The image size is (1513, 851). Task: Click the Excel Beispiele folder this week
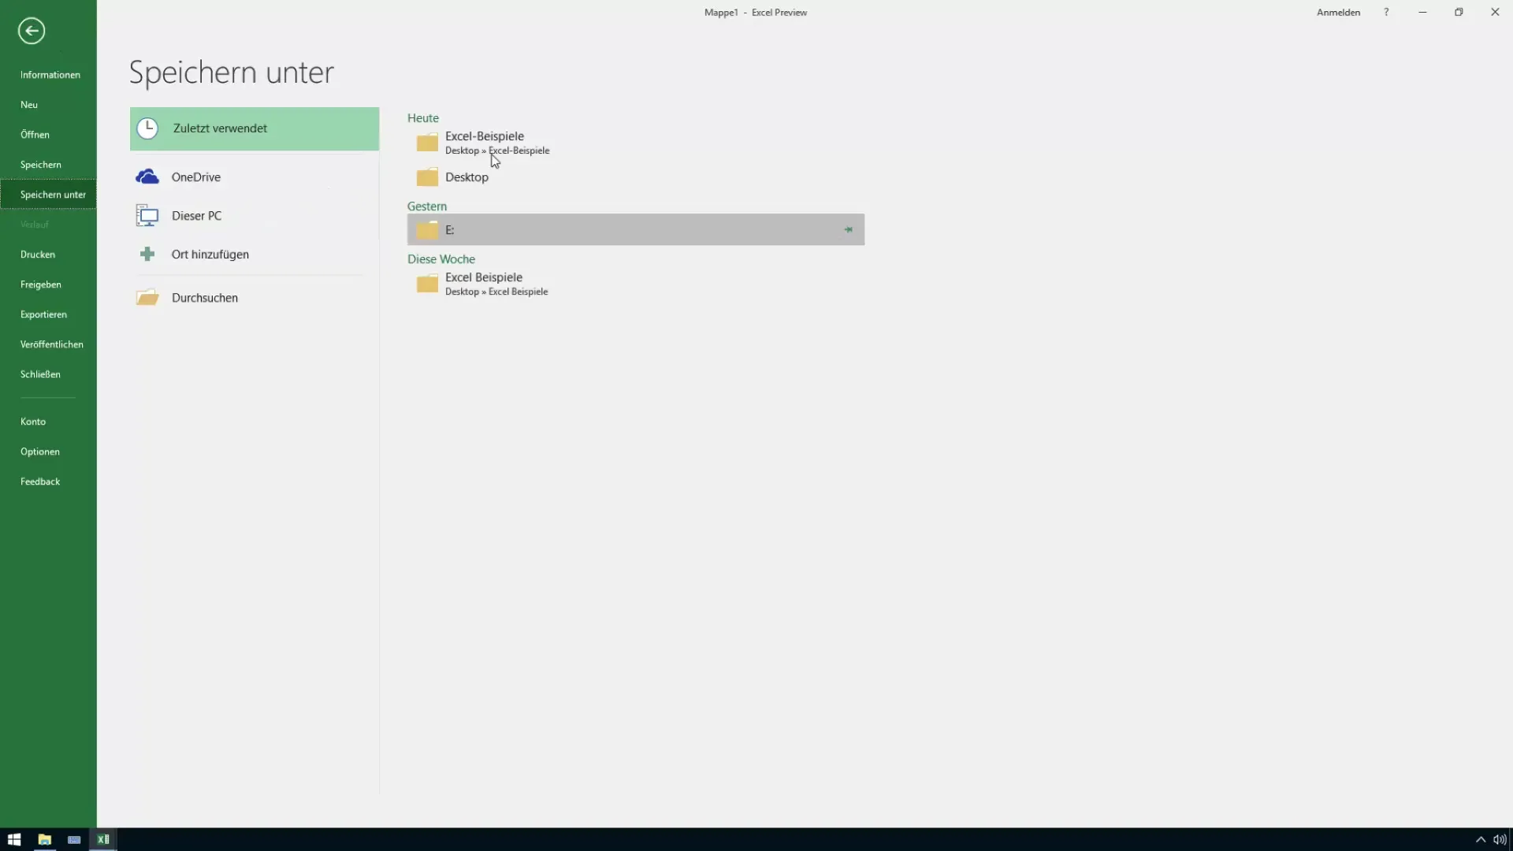point(483,283)
